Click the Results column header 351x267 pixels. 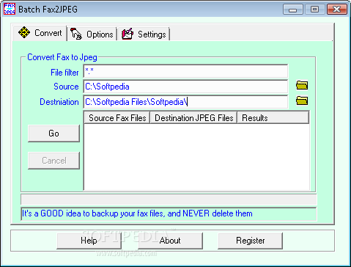tap(273, 118)
